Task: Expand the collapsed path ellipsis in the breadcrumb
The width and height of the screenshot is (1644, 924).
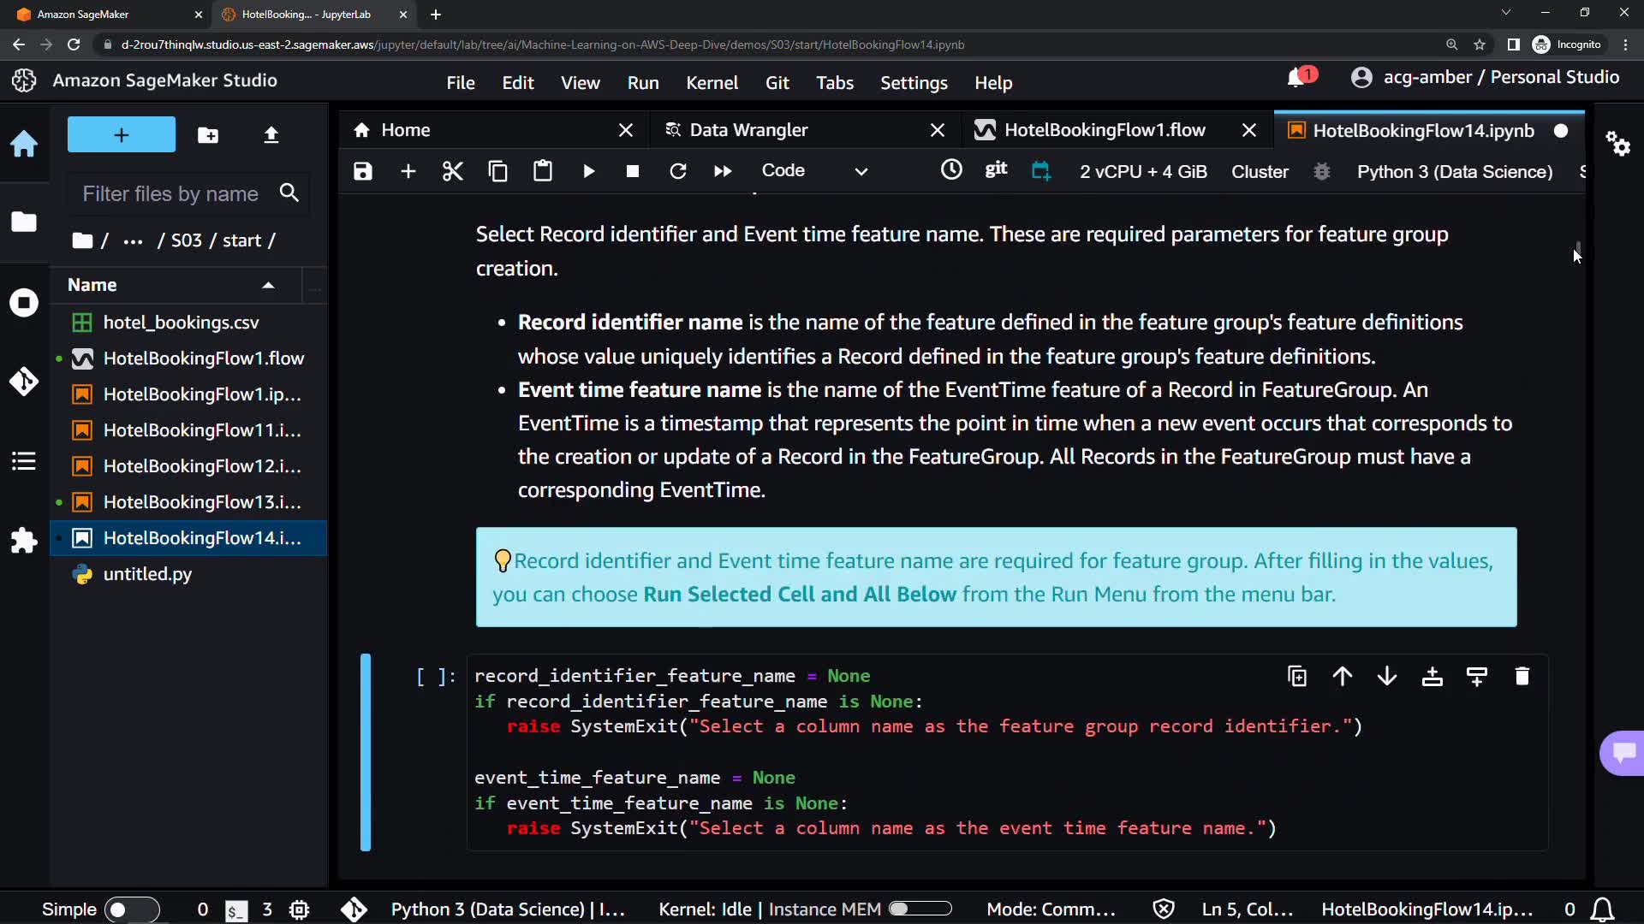Action: click(133, 240)
